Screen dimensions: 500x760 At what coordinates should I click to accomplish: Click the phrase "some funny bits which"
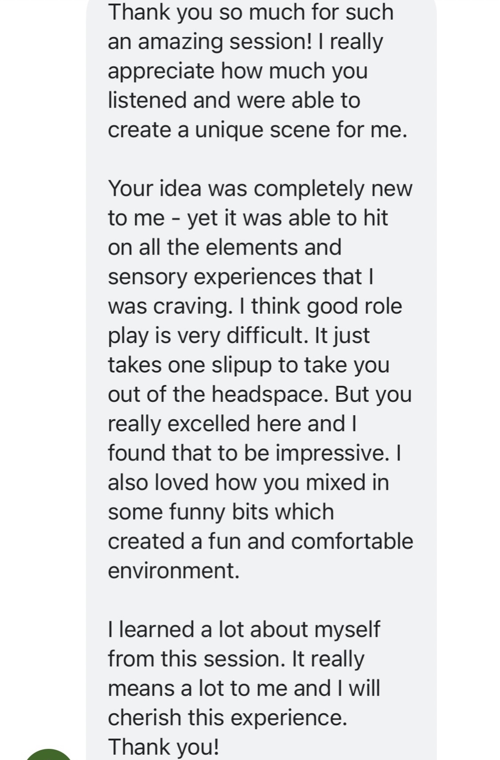click(x=220, y=512)
